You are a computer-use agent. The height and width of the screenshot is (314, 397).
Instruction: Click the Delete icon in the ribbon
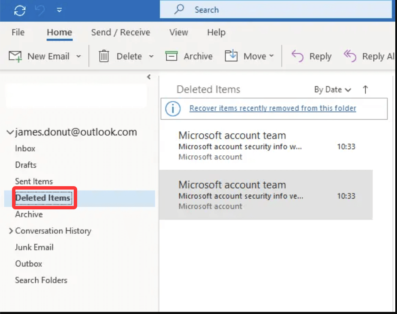pos(103,56)
